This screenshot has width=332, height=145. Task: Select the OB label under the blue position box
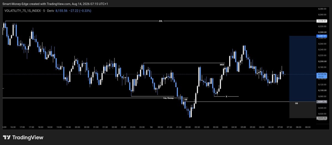coord(297,103)
